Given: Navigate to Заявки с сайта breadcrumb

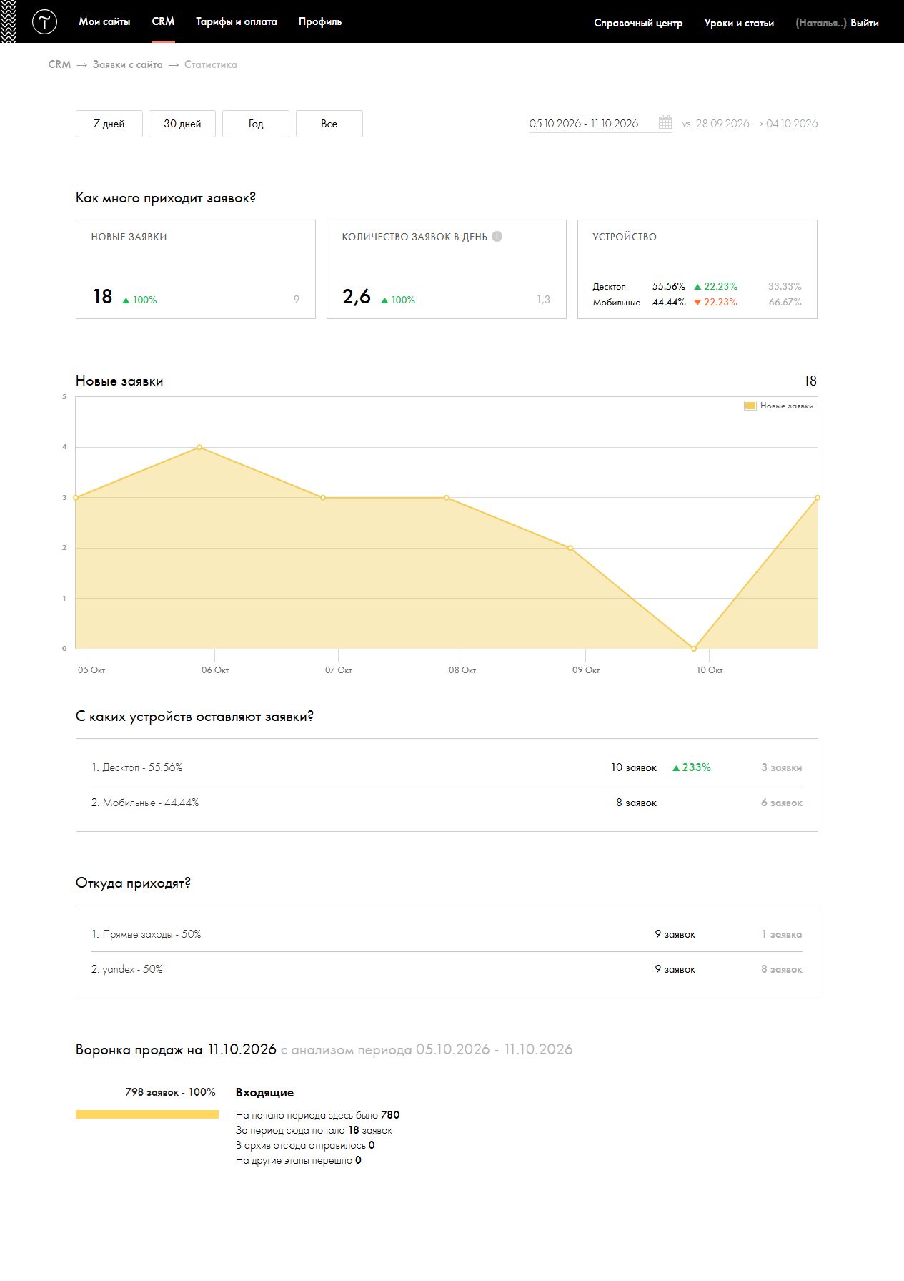Looking at the screenshot, I should pos(127,64).
